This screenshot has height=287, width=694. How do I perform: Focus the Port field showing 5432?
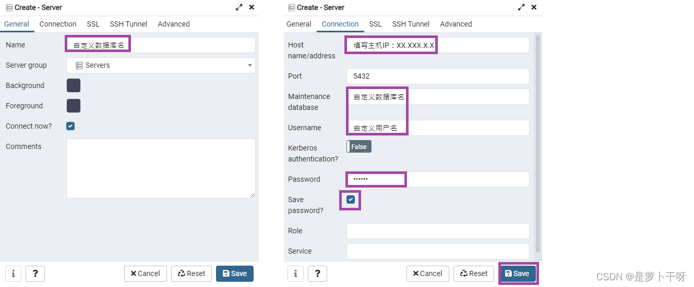point(438,76)
